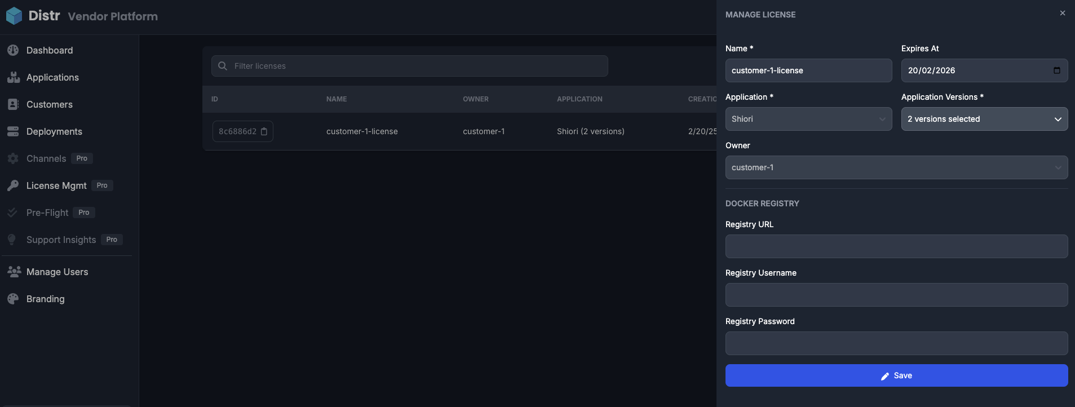1075x407 pixels.
Task: Click the MANAGE LICENSE panel title
Action: (x=760, y=15)
